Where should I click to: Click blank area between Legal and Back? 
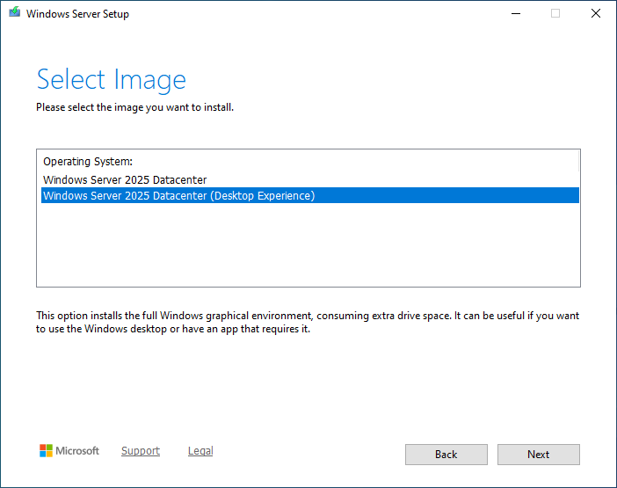pyautogui.click(x=308, y=453)
